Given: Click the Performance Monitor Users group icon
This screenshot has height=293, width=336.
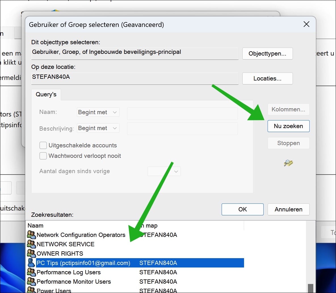Looking at the screenshot, I should point(31,282).
